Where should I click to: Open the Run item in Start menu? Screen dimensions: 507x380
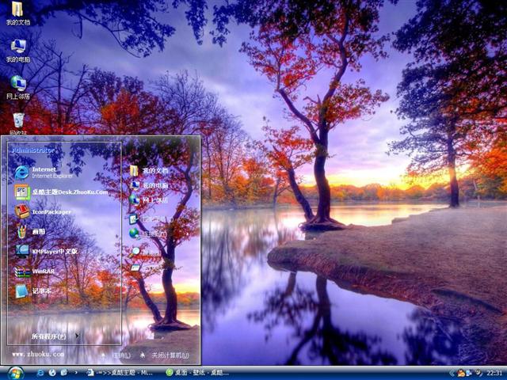[148, 268]
